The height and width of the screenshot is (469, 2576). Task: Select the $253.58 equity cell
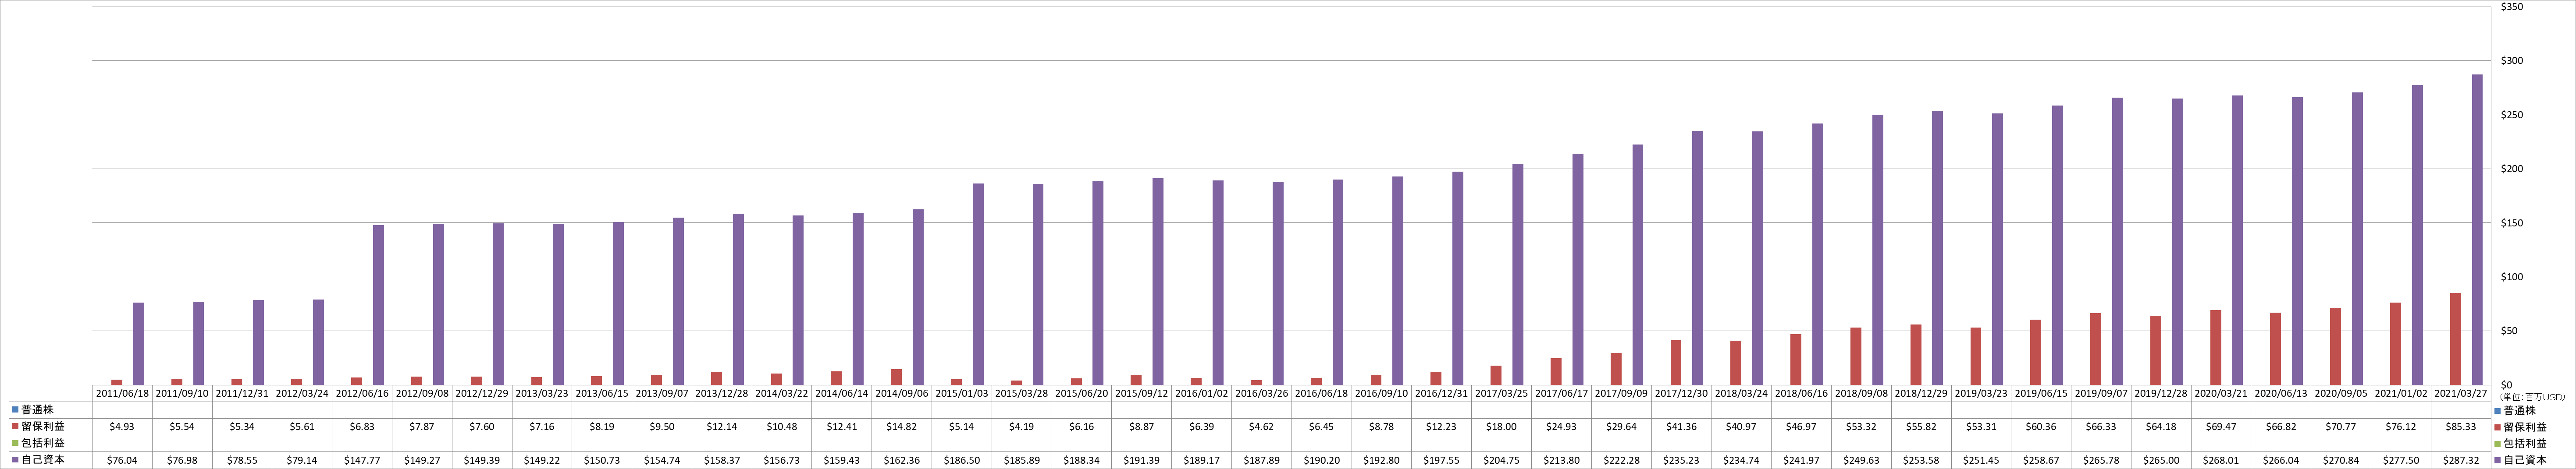click(1921, 460)
